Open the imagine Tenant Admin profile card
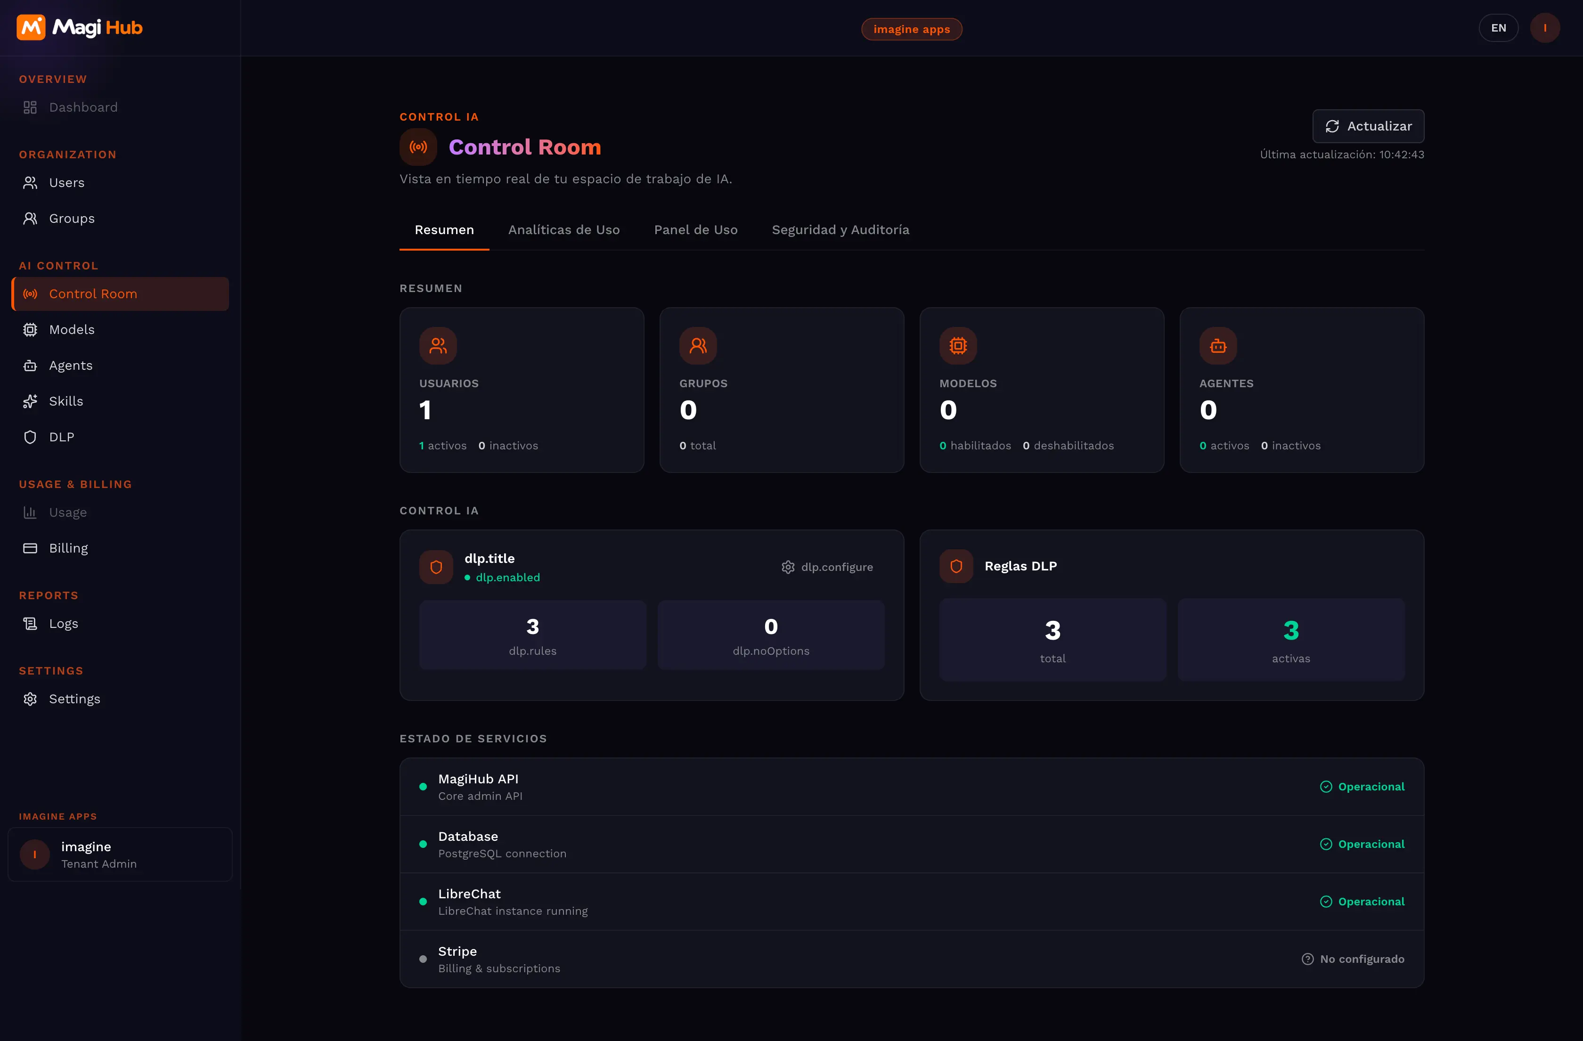 coord(121,855)
